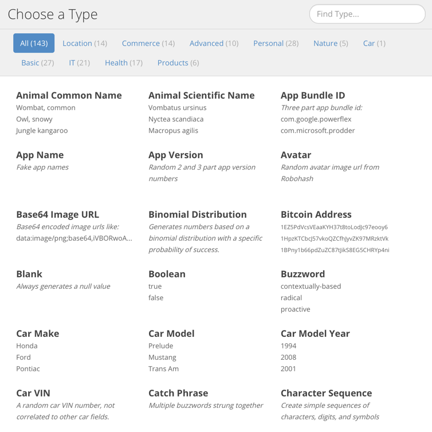This screenshot has width=432, height=432.
Task: Show the Advanced types tab
Action: (214, 43)
